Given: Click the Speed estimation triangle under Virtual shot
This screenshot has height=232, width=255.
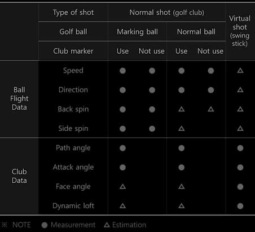Looking at the screenshot, I should coord(240,71).
